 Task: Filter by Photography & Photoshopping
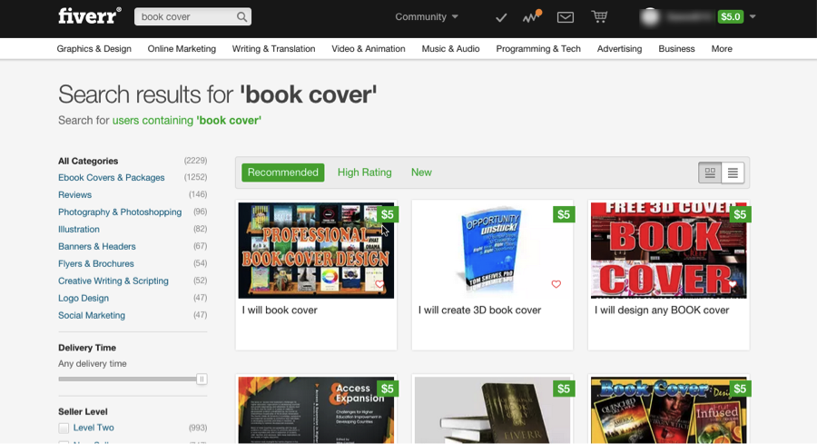(120, 212)
